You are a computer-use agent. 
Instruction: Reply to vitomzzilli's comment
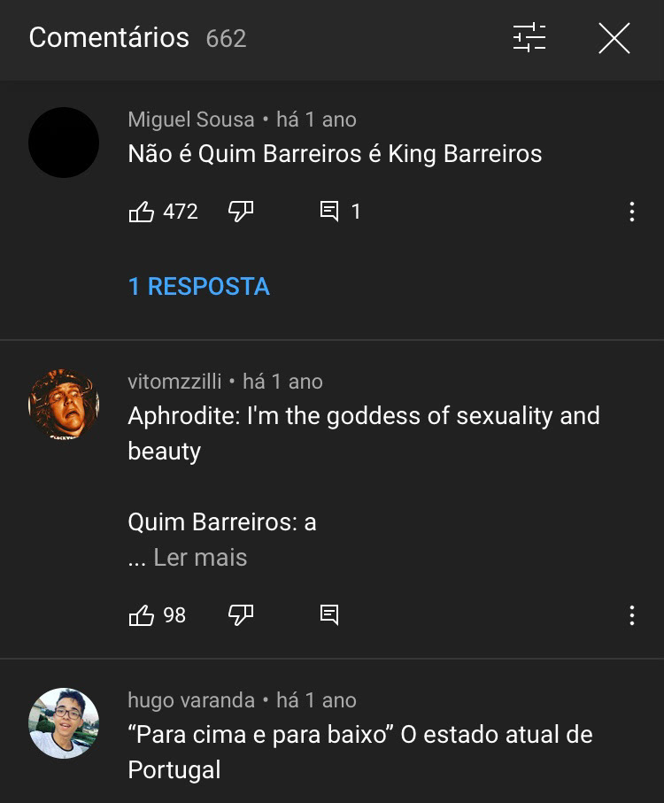(x=329, y=615)
